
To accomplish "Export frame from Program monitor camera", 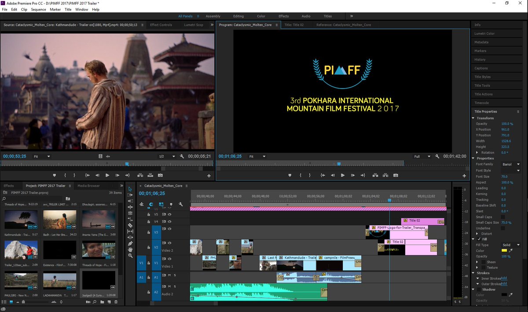I will click(396, 175).
